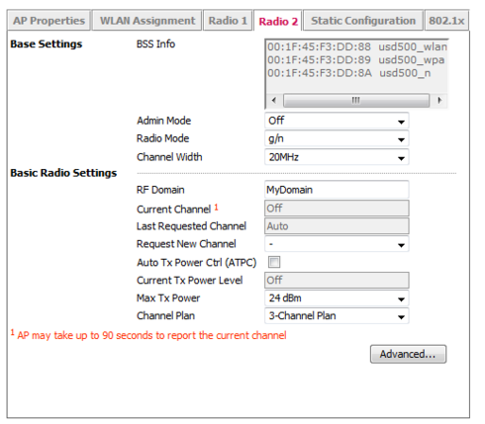
Task: Click the Last Requested Channel field
Action: pos(337,226)
